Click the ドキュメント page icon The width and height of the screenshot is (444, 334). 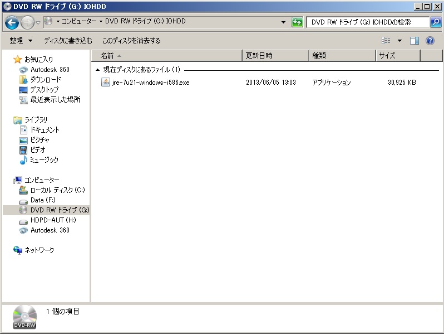[23, 130]
